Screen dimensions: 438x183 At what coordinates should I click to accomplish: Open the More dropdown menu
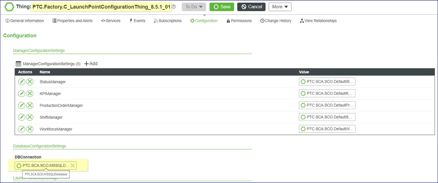click(x=280, y=7)
